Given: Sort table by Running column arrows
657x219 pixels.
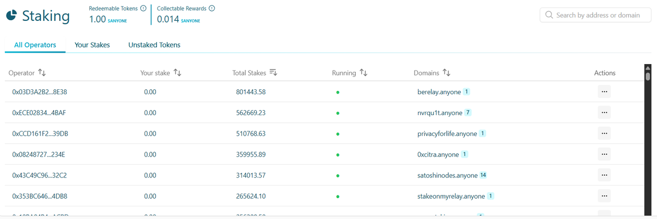Looking at the screenshot, I should click(x=363, y=73).
